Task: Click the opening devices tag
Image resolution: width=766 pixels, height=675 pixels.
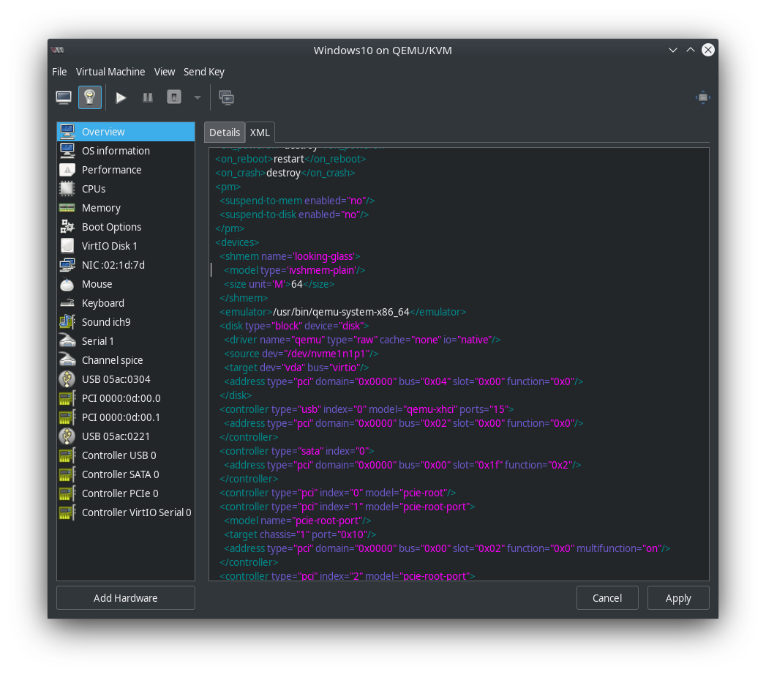Action: pyautogui.click(x=237, y=242)
